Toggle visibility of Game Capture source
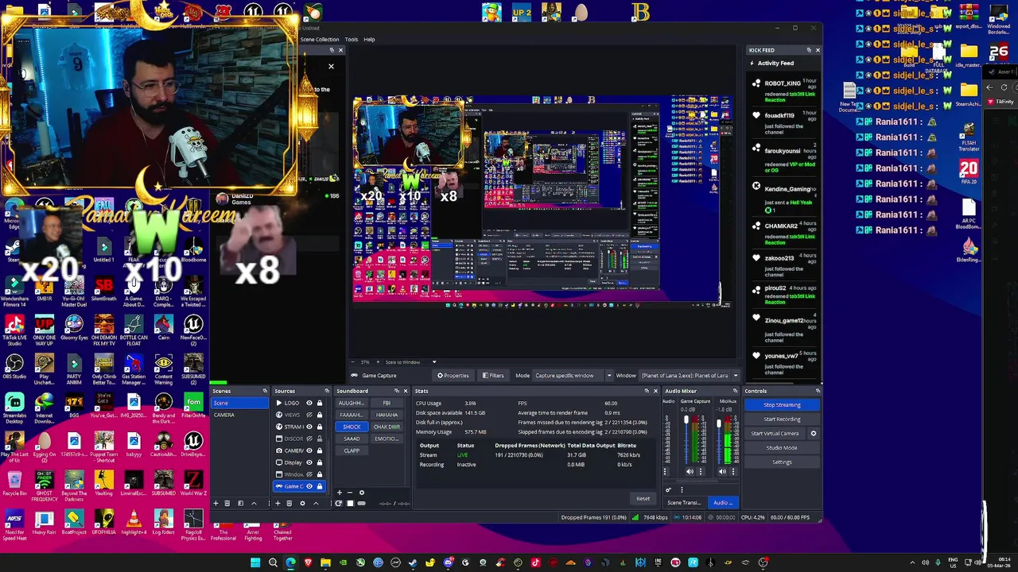The width and height of the screenshot is (1018, 572). [x=309, y=486]
